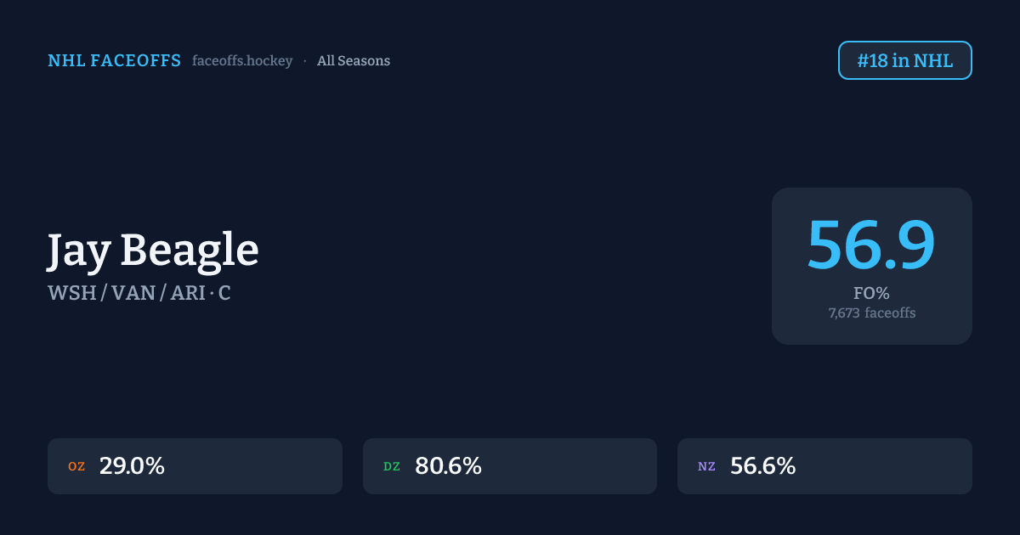
Task: Open the faceoffs.hockey site link
Action: pyautogui.click(x=242, y=61)
